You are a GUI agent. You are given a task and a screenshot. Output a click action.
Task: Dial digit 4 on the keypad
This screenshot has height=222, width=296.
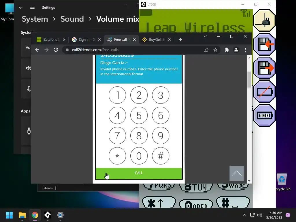coord(117,115)
